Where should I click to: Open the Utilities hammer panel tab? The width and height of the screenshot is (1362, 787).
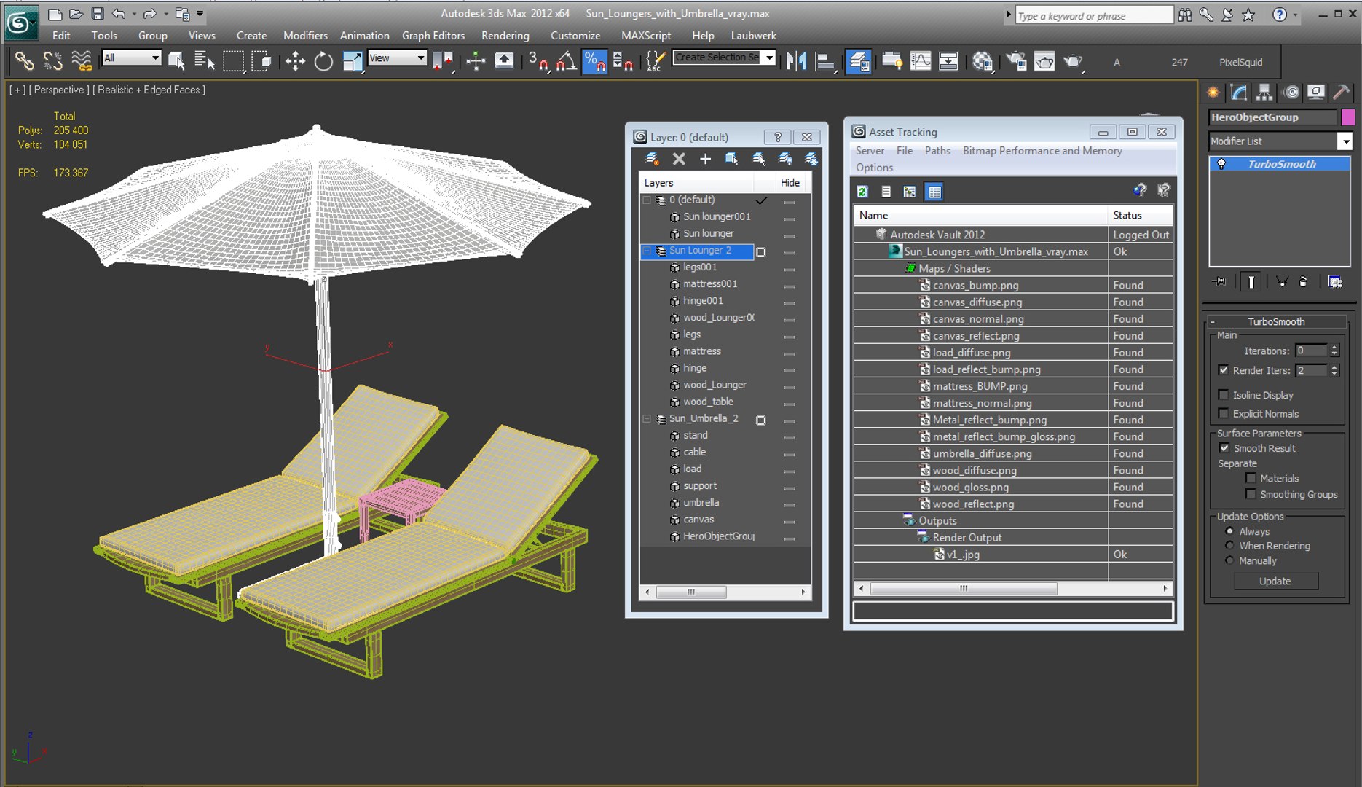[x=1341, y=93]
